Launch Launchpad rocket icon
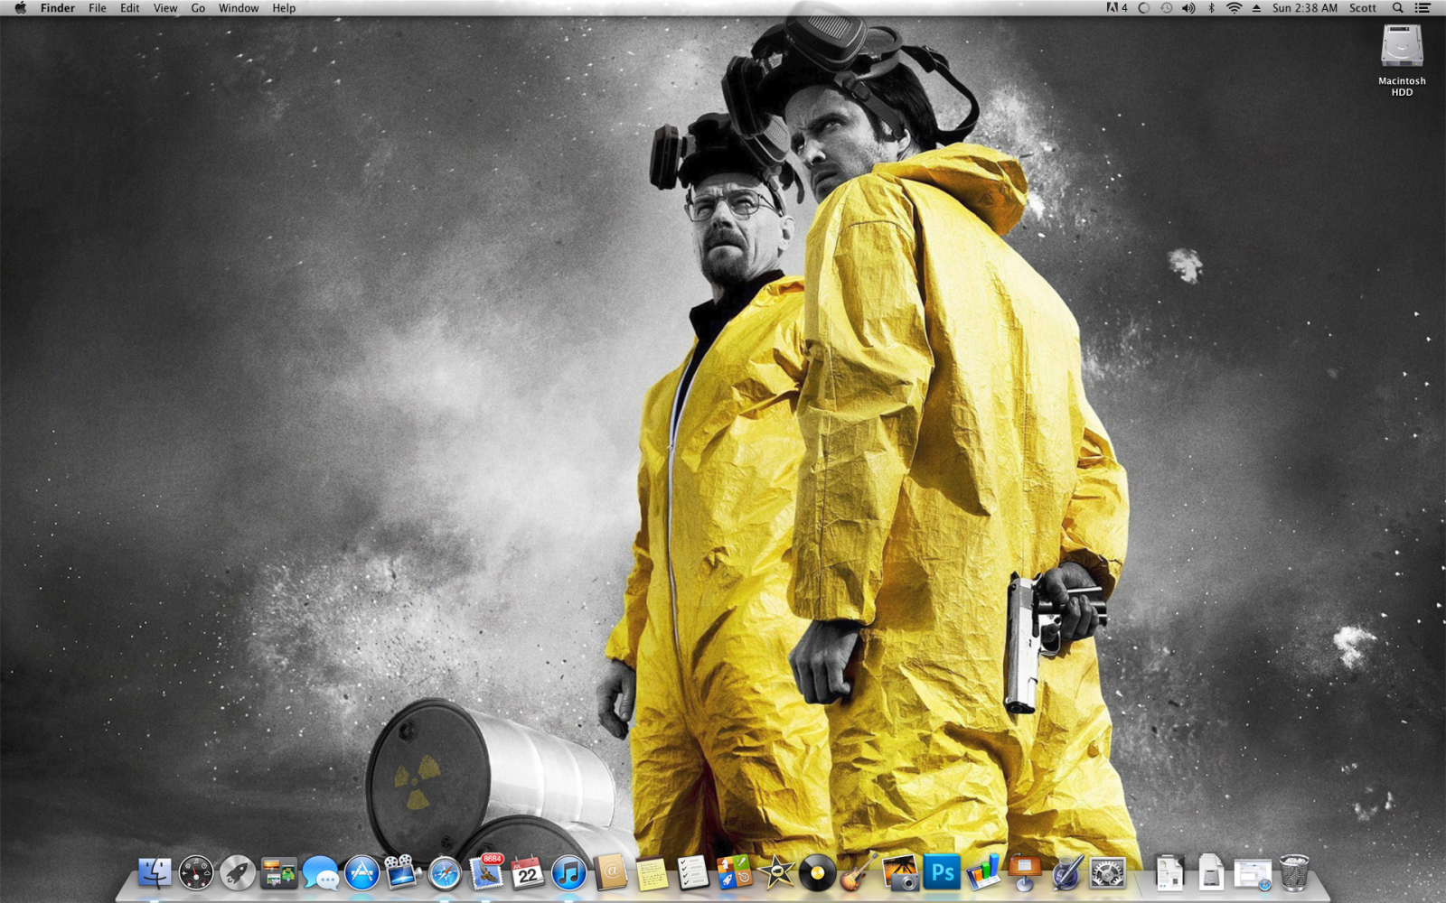This screenshot has width=1446, height=903. [x=238, y=873]
